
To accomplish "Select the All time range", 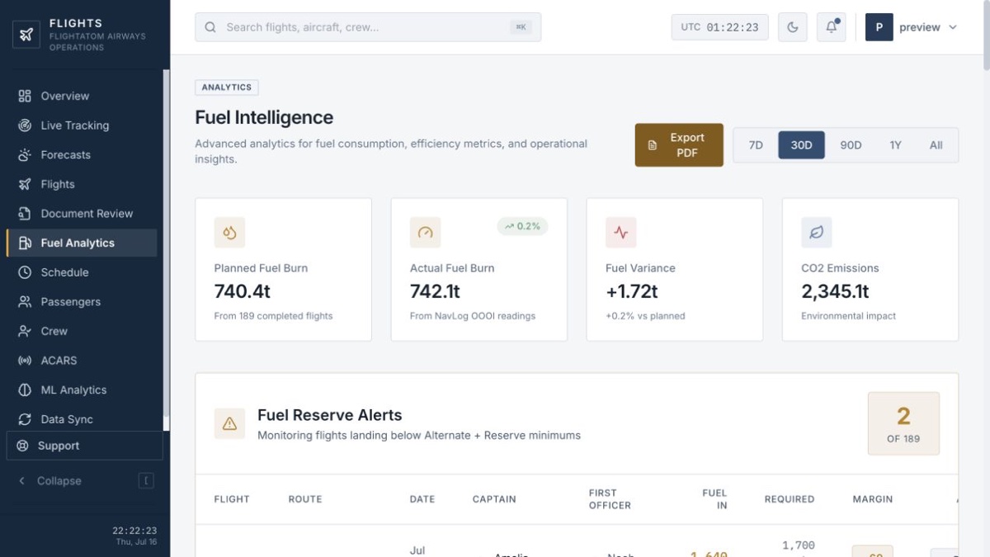I will pyautogui.click(x=936, y=145).
